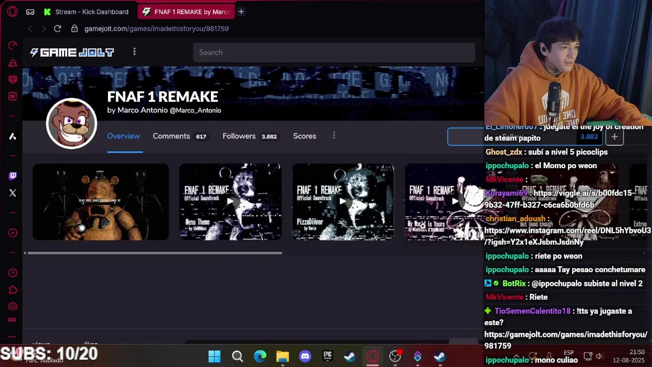Open the M sidebar icon in Opera
Image resolution: width=652 pixels, height=367 pixels.
pos(13,96)
